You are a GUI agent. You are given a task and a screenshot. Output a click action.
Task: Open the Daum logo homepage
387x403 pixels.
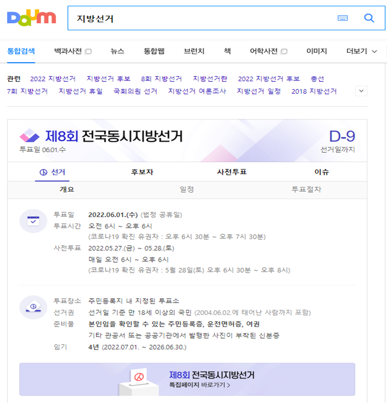(x=31, y=18)
